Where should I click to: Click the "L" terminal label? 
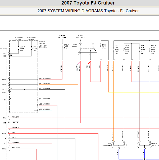(x=6, y=139)
